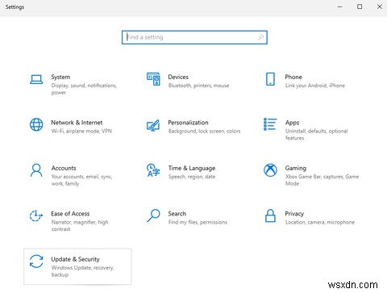Click 'Wi-Fi, airplane mode, VPN' text
This screenshot has height=293, width=387.
coord(81,131)
